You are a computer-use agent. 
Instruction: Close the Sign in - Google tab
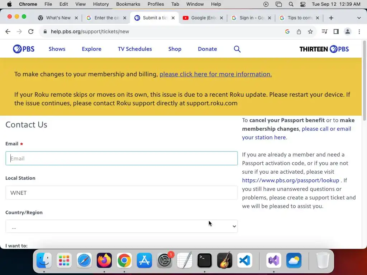point(270,18)
